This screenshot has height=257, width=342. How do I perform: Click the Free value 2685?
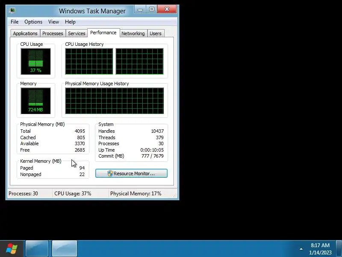click(80, 150)
